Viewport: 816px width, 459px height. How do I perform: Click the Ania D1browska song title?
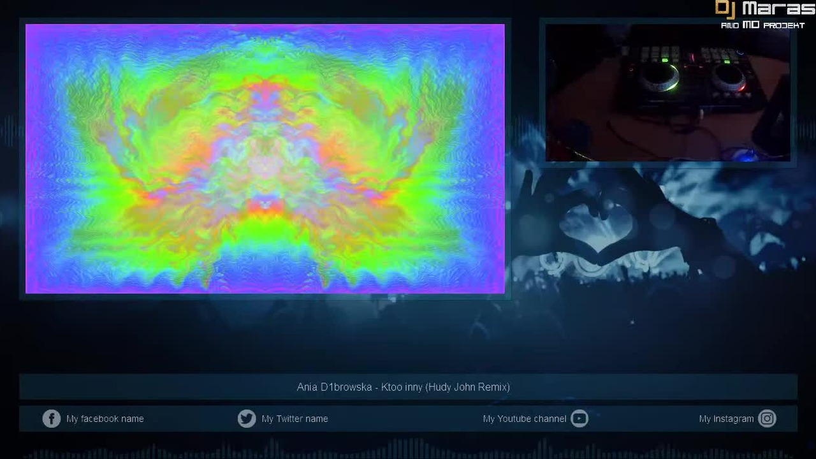[x=404, y=387]
